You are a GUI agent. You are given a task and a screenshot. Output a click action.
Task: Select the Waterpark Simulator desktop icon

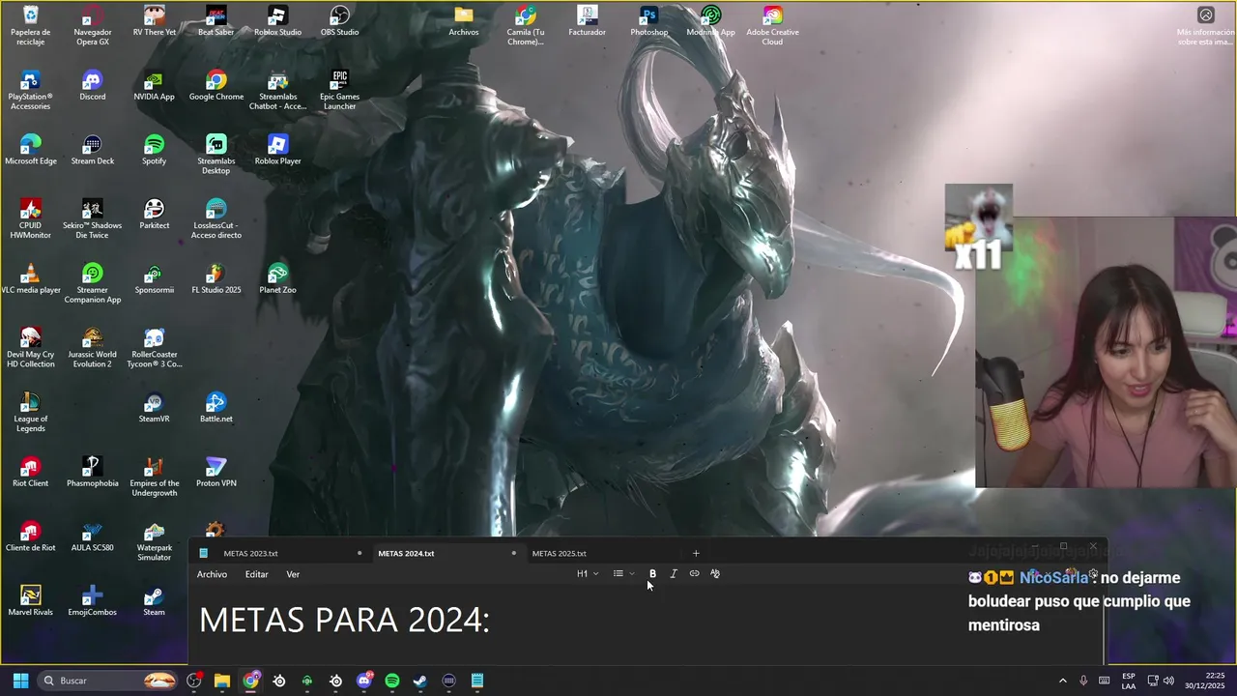point(154,541)
